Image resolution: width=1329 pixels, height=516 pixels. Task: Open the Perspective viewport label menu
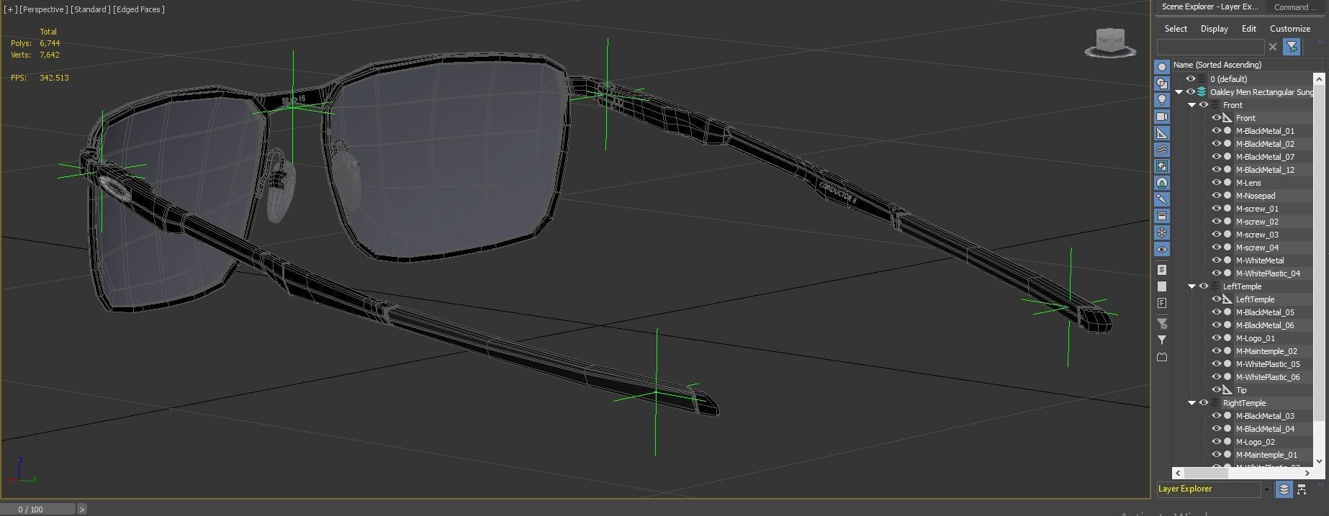[x=44, y=9]
